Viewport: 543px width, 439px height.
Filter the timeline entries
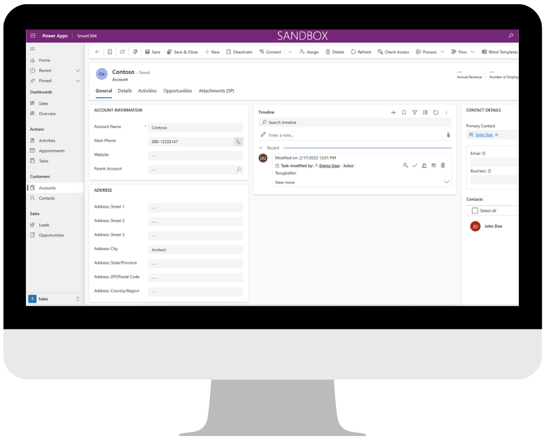click(x=415, y=112)
